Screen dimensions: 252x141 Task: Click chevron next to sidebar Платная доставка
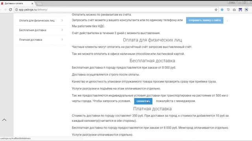pyautogui.click(x=62, y=40)
